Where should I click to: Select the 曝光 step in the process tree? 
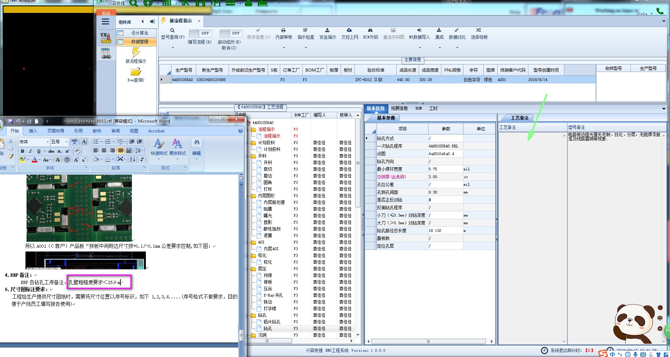[268, 216]
